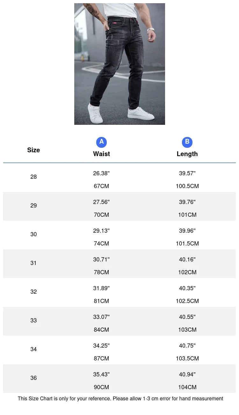This screenshot has width=239, height=415.
Task: Click the Length column header
Action: [x=187, y=154]
